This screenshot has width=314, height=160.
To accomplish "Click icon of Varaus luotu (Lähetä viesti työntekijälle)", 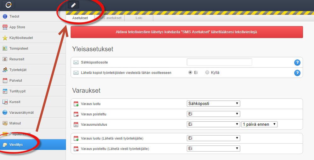I will point(76,138).
